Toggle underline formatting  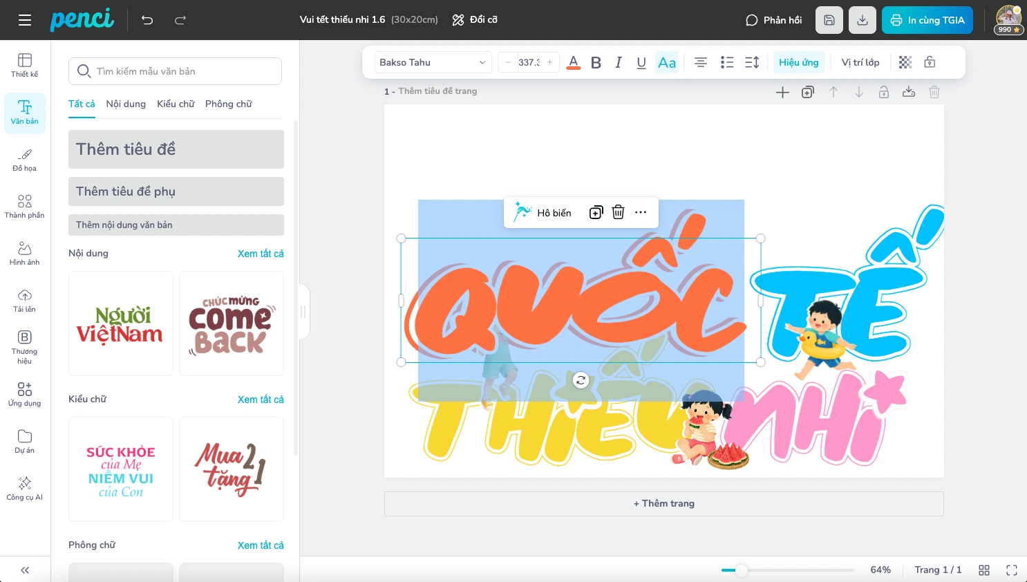click(641, 62)
